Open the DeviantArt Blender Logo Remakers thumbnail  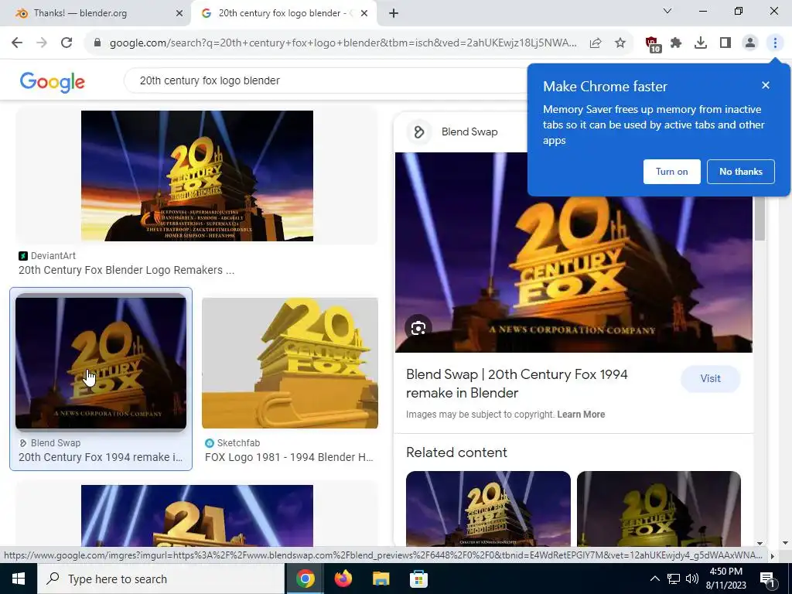coord(197,176)
